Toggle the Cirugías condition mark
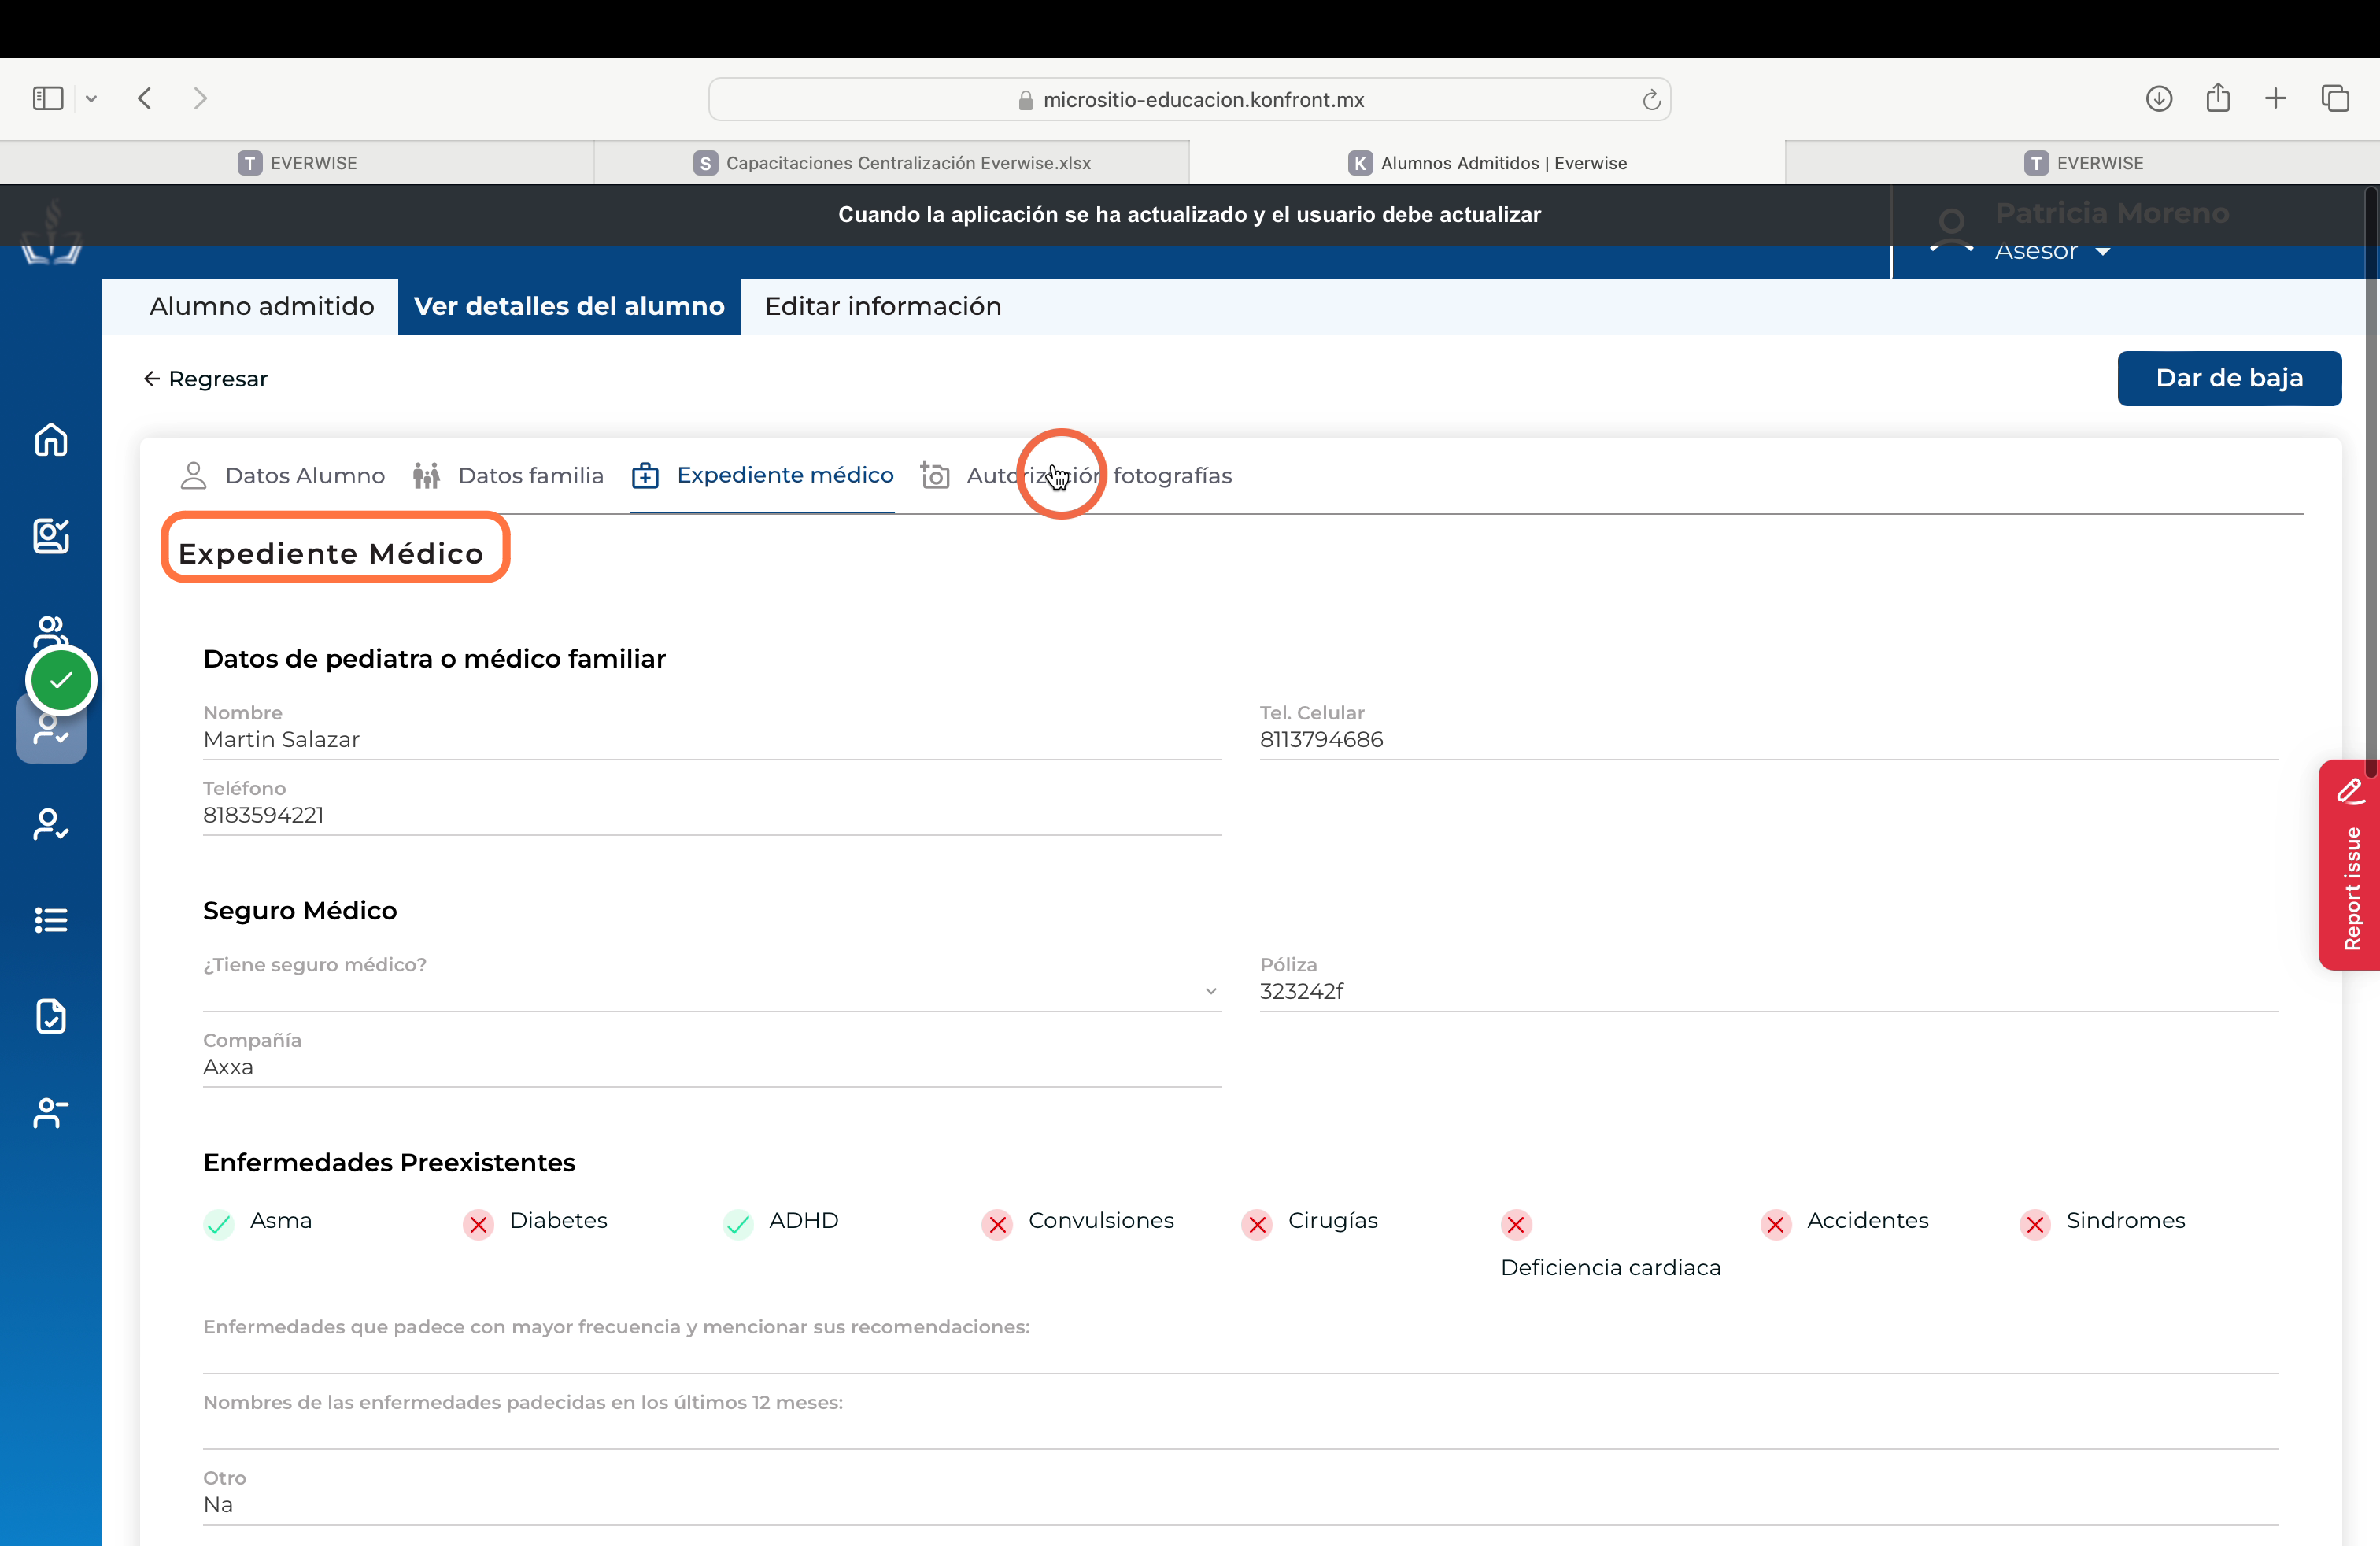This screenshot has width=2380, height=1546. pyautogui.click(x=1257, y=1223)
